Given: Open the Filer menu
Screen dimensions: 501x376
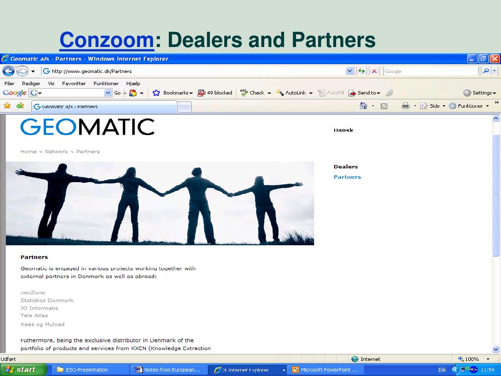Looking at the screenshot, I should pyautogui.click(x=9, y=83).
